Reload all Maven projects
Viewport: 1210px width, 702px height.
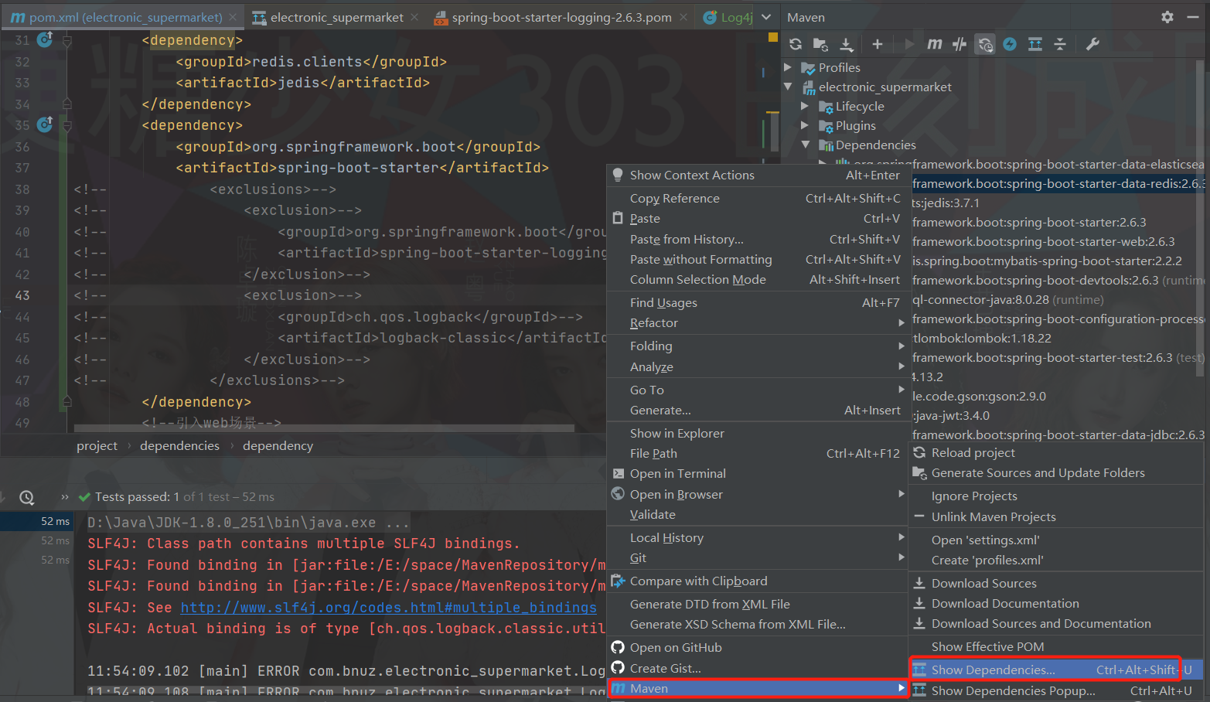[796, 44]
